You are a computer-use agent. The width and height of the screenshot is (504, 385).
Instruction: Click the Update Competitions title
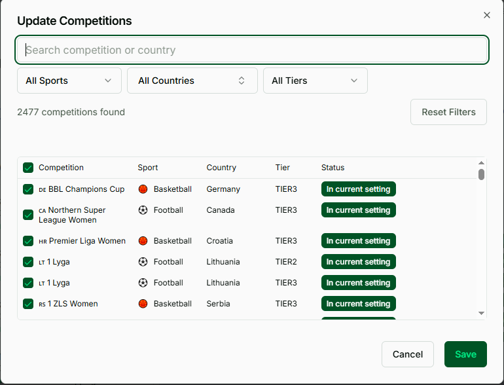click(x=74, y=21)
